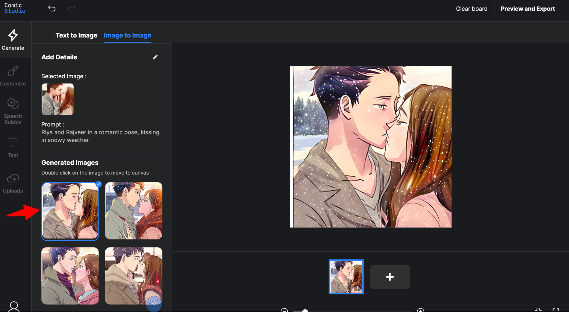Zoom in the canvas with plus icon
Viewport: 569px width, 312px height.
420,310
